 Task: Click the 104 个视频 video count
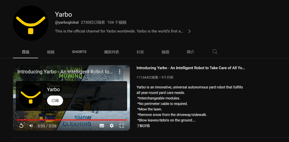click(x=117, y=22)
